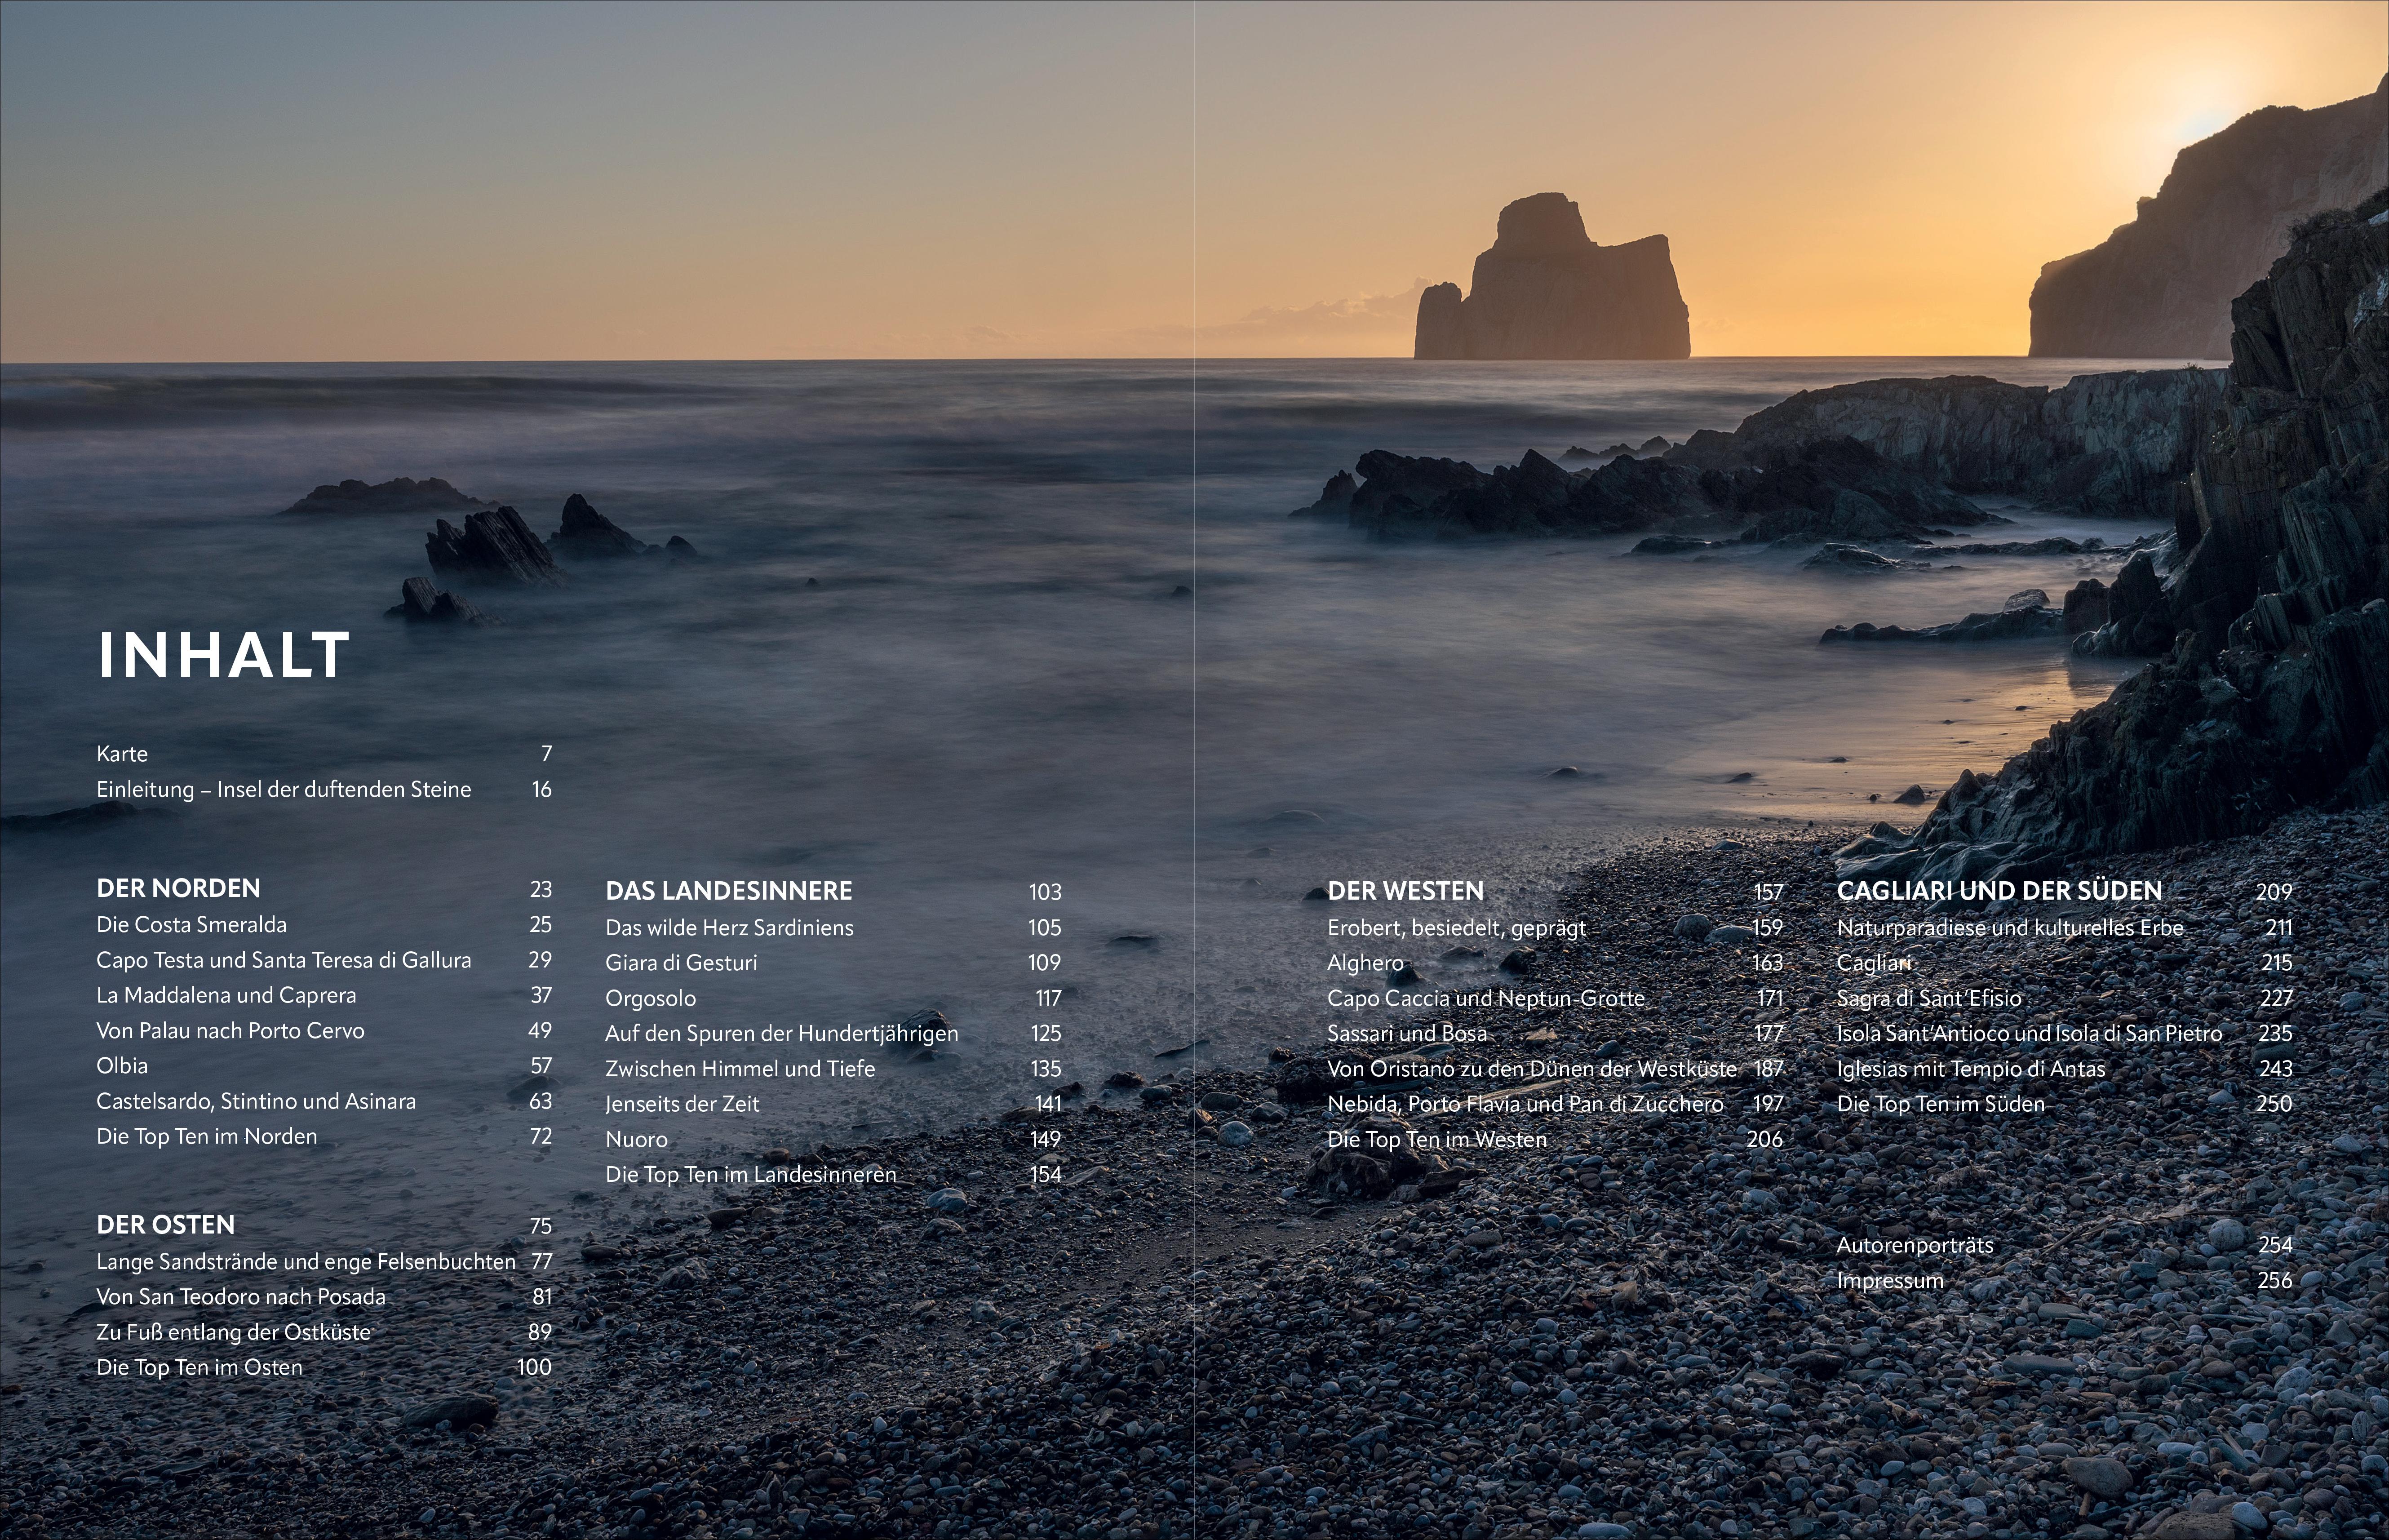The image size is (2389, 1540).
Task: Open the Orgosolo chapter entry
Action: [x=651, y=998]
